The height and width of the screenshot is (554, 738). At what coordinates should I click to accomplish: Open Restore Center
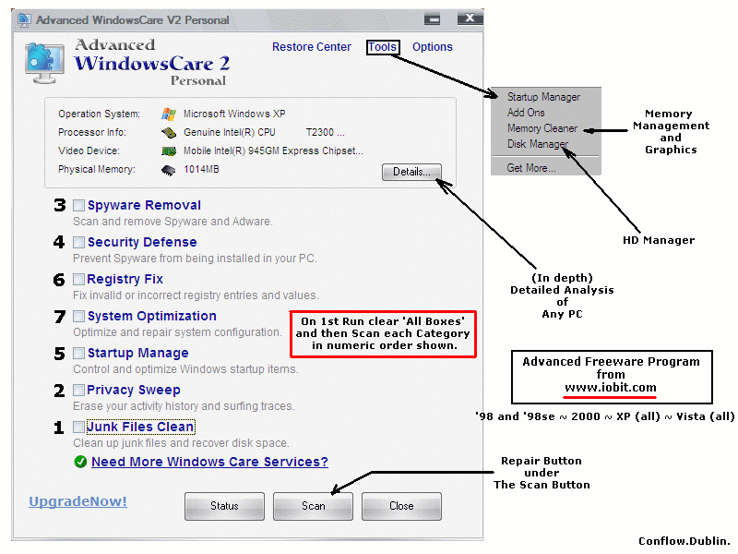pos(312,47)
